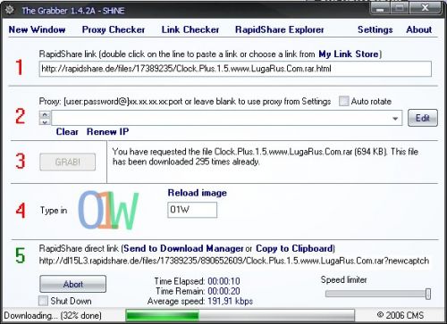The image size is (447, 324).
Task: Click the Edit proxy button
Action: coord(423,118)
